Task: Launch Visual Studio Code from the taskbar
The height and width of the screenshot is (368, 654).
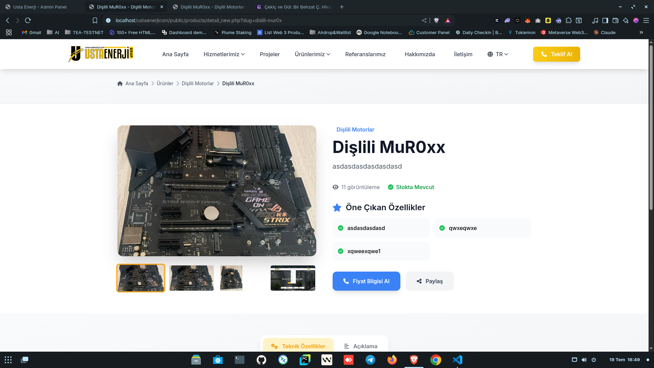Action: [457, 360]
